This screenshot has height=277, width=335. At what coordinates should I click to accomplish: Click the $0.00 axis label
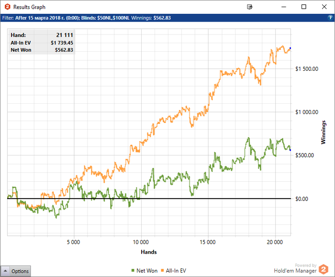tap(301, 199)
